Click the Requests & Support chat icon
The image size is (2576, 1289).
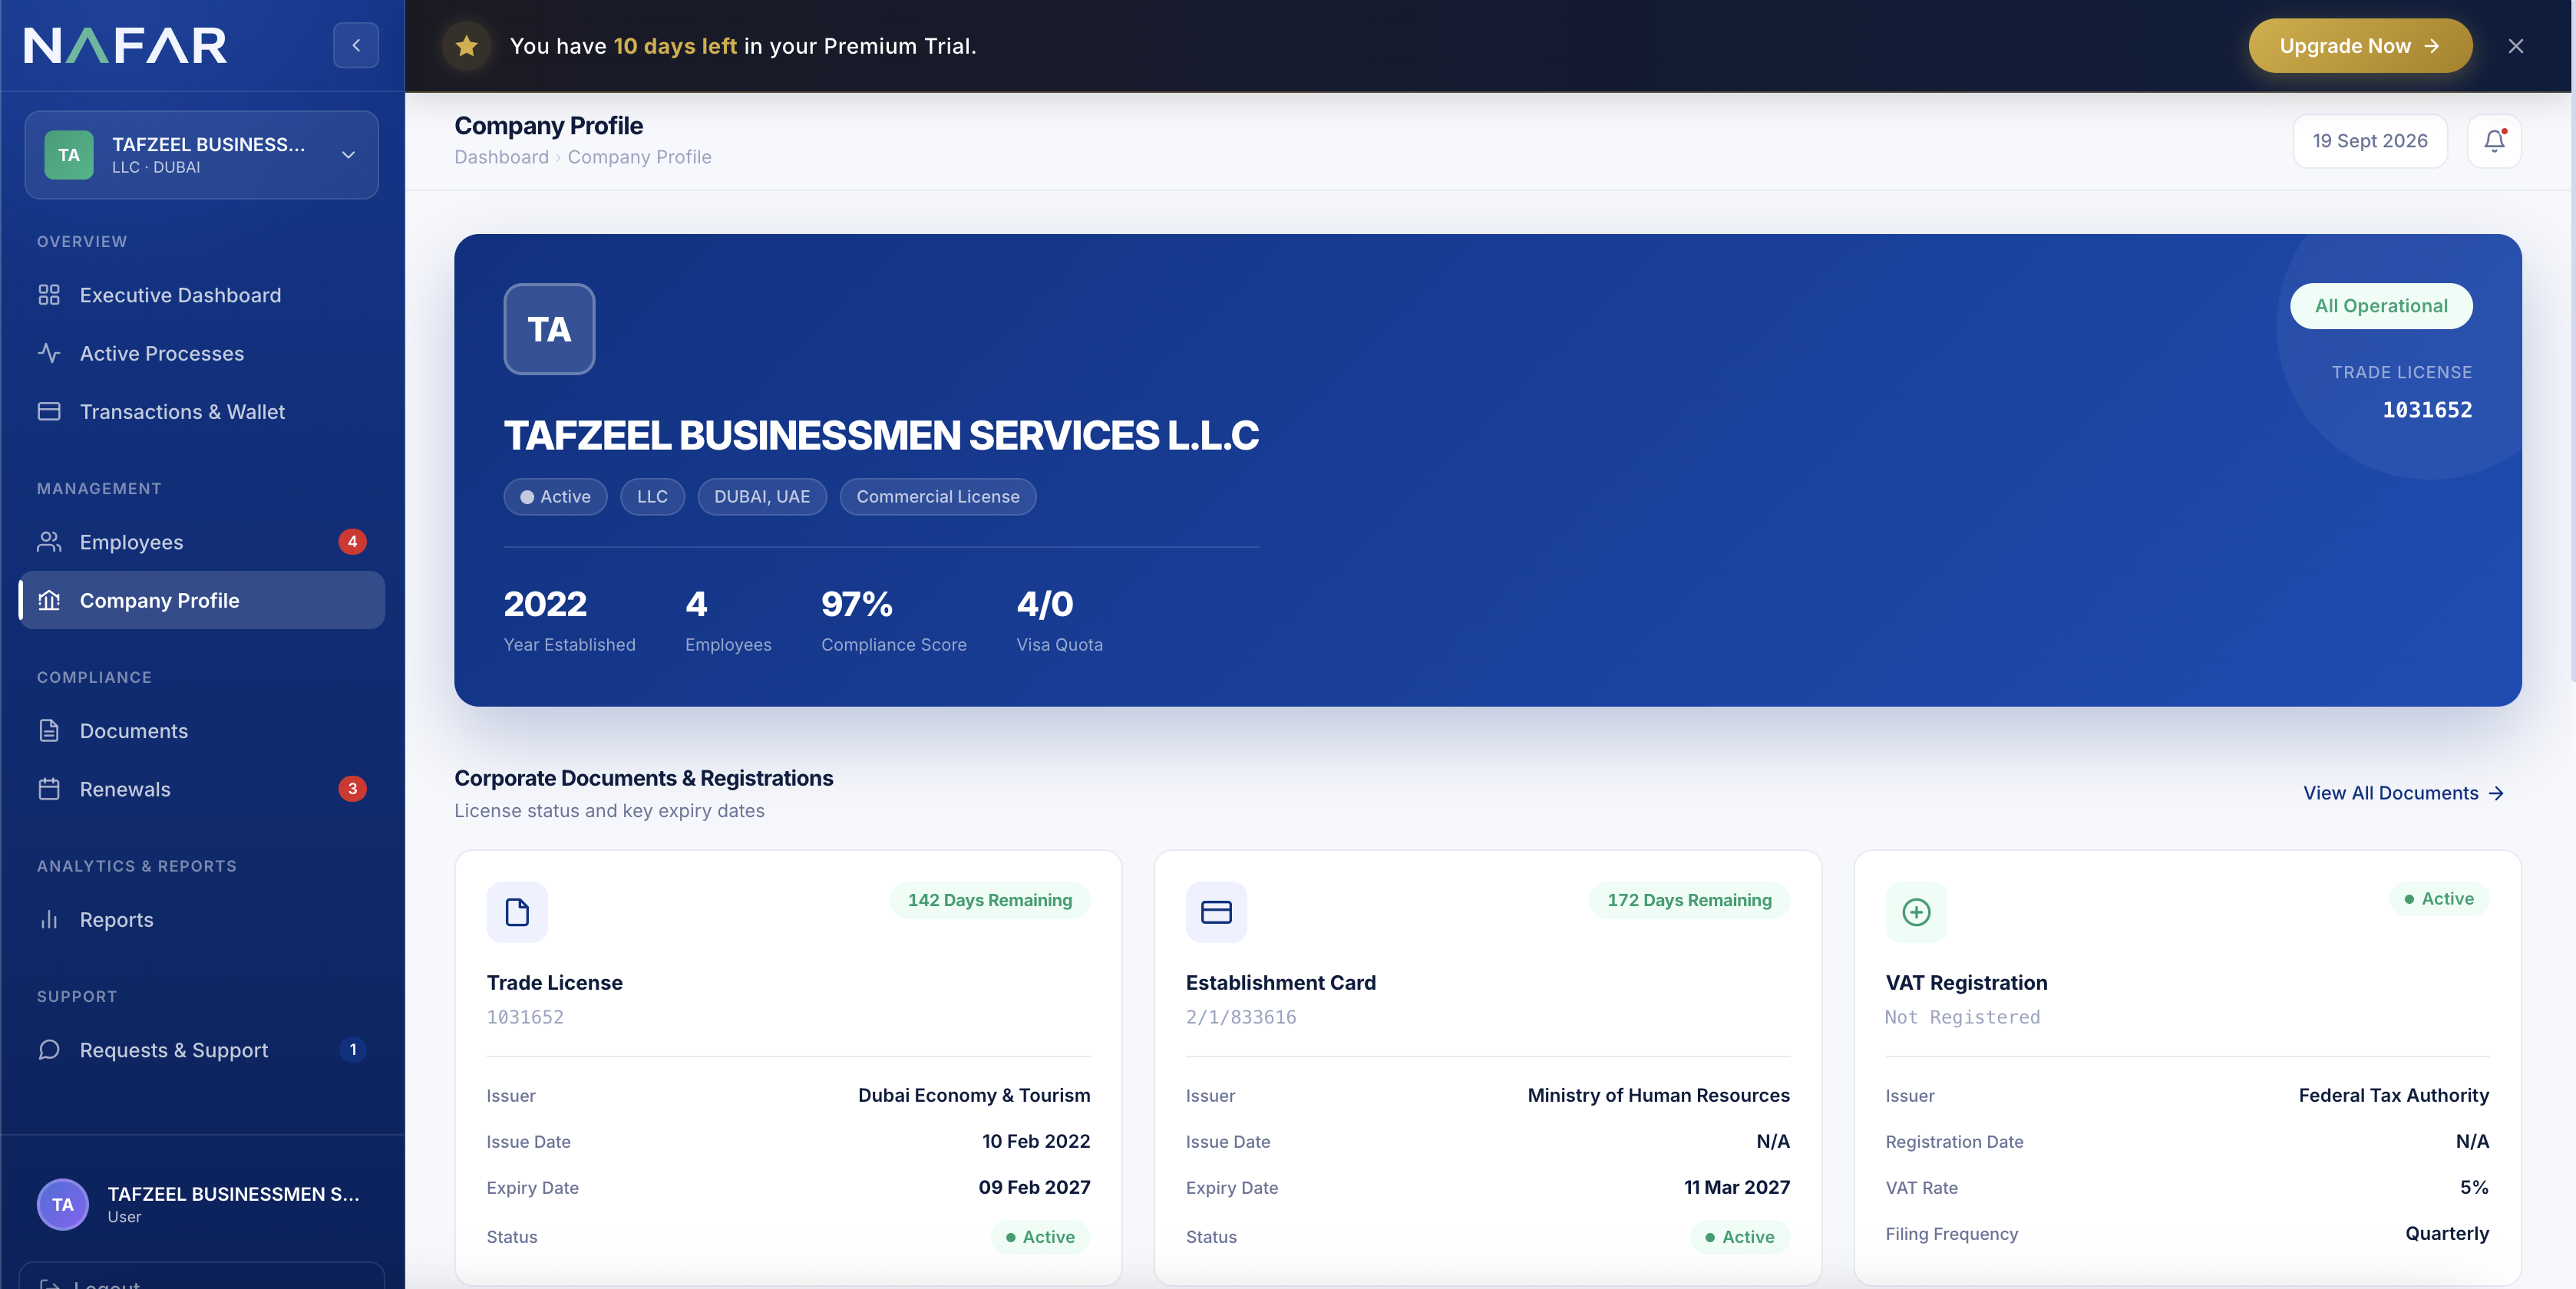49,1050
